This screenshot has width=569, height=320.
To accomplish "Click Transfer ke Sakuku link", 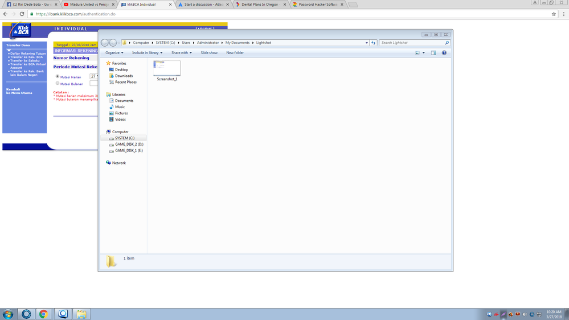I will 24,60.
